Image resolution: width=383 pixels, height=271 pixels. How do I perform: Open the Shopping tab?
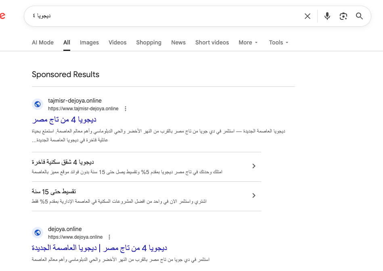(x=149, y=42)
